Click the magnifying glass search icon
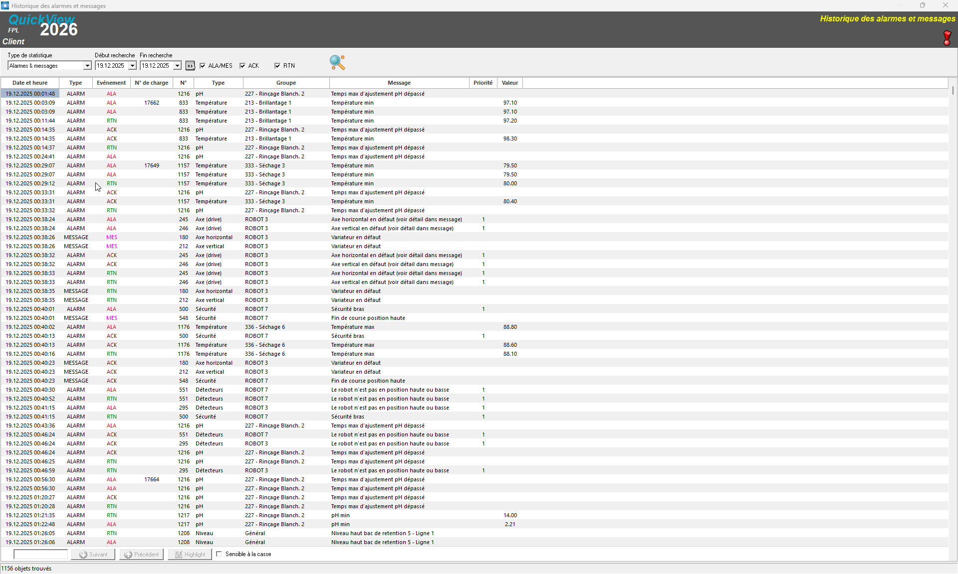 [x=337, y=62]
